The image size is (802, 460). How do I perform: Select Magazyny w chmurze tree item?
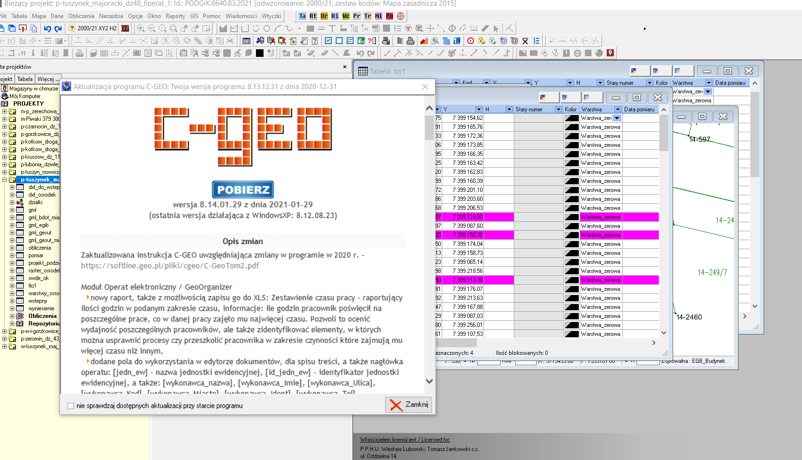click(x=34, y=89)
